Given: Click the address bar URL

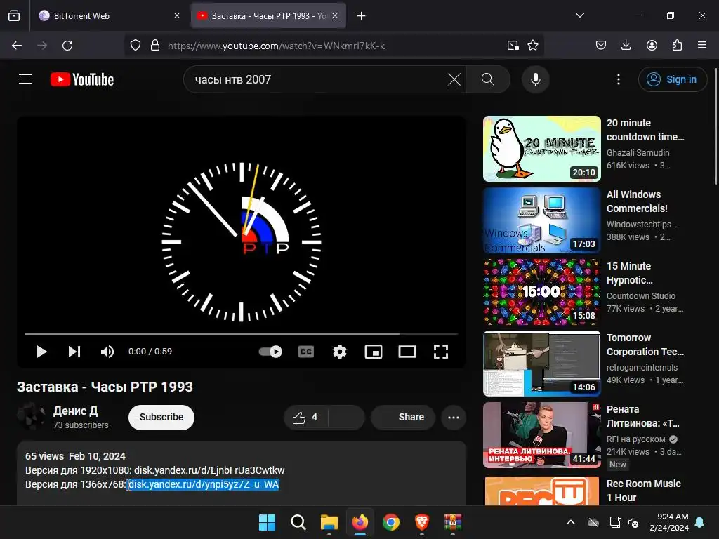Looking at the screenshot, I should [276, 46].
